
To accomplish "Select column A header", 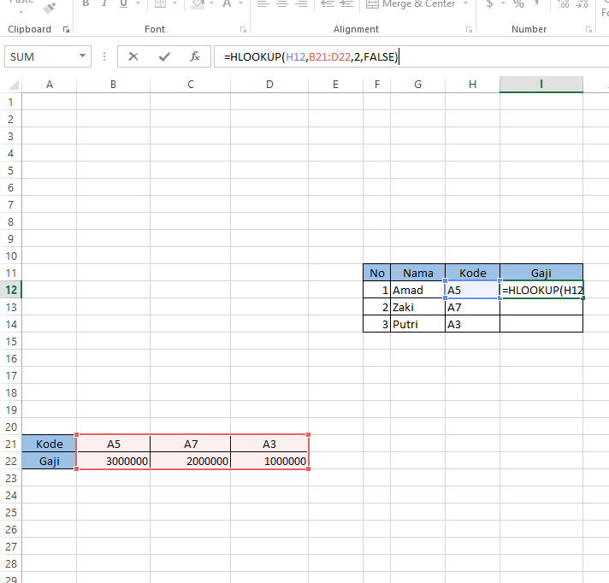I will 50,85.
